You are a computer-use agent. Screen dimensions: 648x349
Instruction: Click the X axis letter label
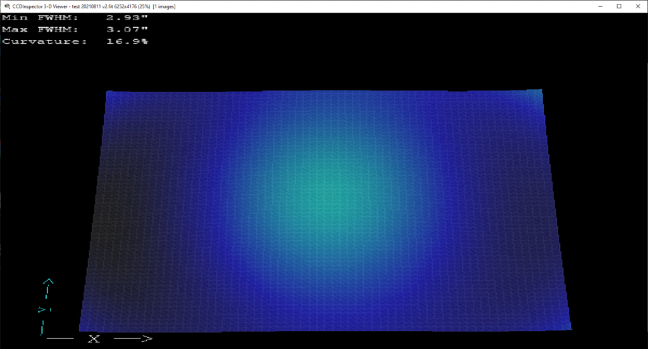[x=94, y=339]
